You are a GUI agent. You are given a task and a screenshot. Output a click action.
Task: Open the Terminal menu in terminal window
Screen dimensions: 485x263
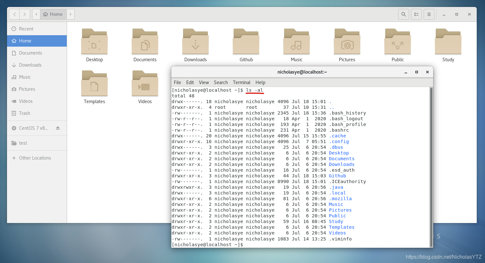pos(242,82)
